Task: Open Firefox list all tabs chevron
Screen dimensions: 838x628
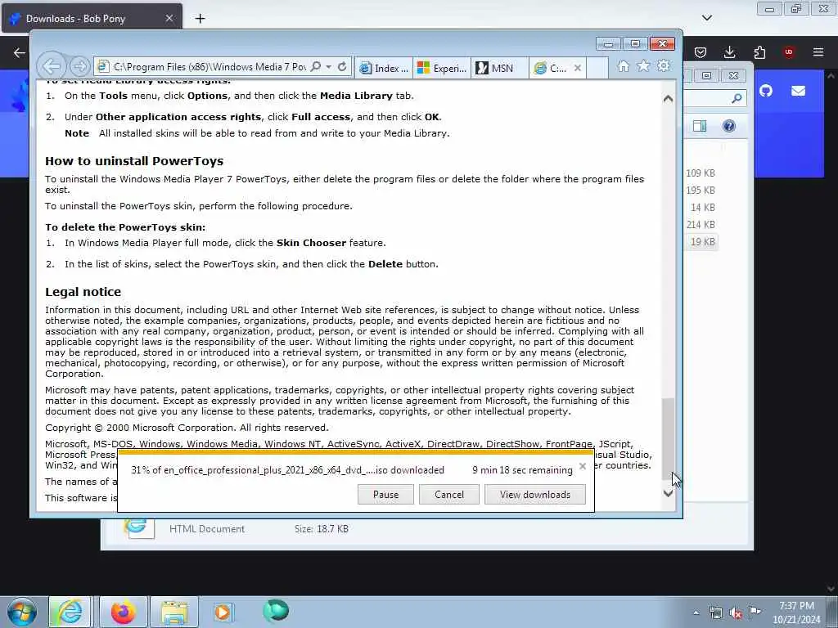Action: [x=707, y=18]
